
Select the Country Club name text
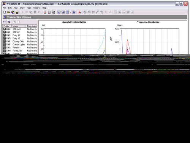(18, 42)
